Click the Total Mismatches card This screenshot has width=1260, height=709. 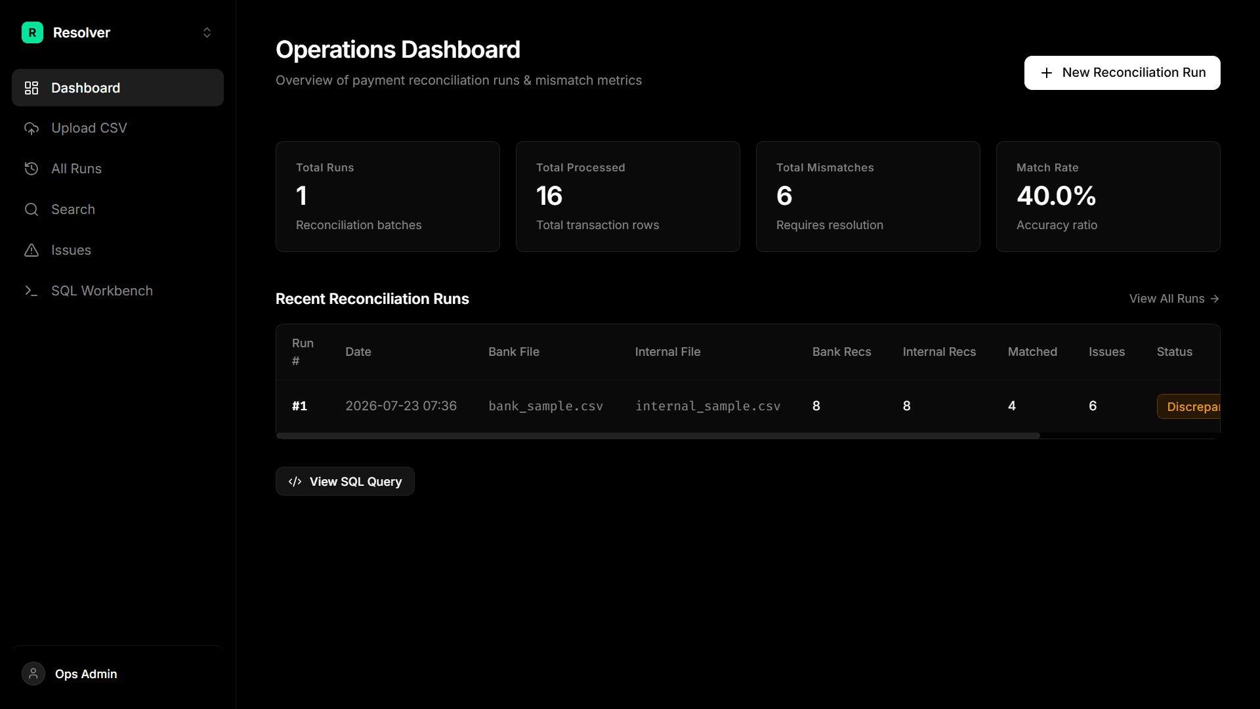[868, 196]
